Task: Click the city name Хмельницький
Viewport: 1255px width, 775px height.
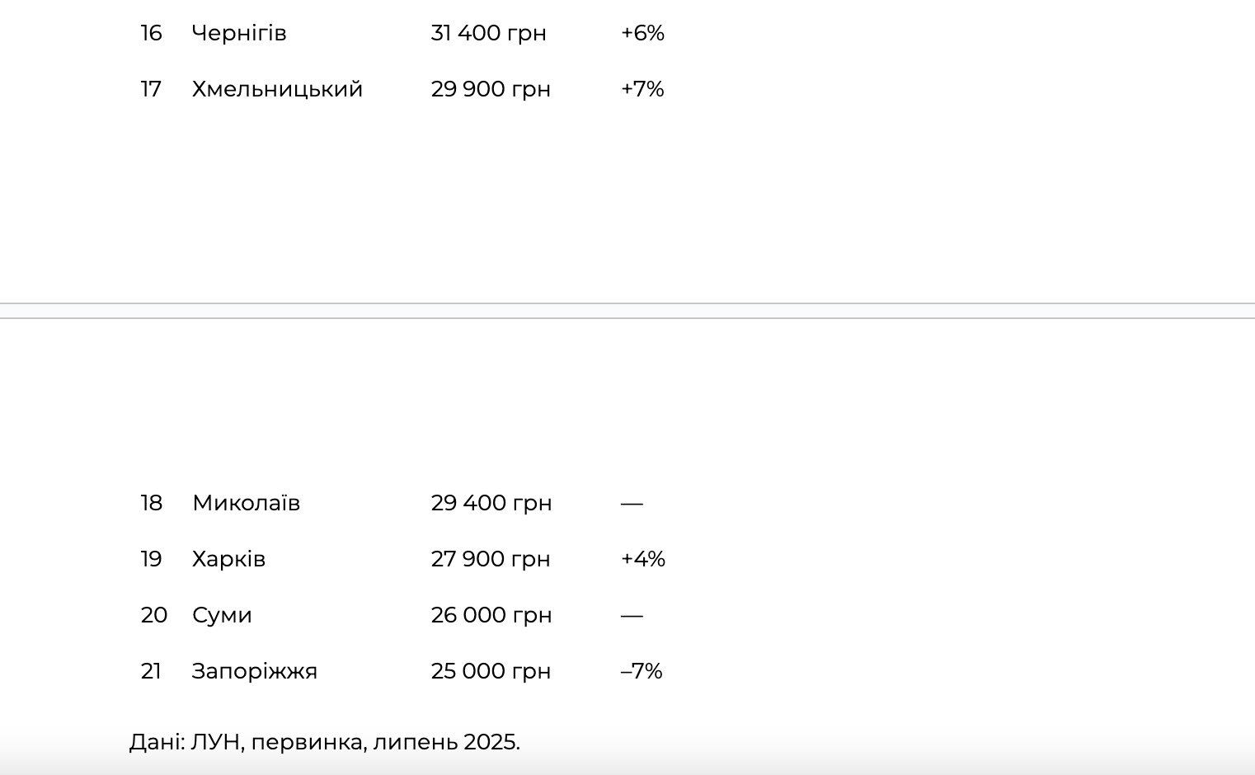Action: point(277,89)
